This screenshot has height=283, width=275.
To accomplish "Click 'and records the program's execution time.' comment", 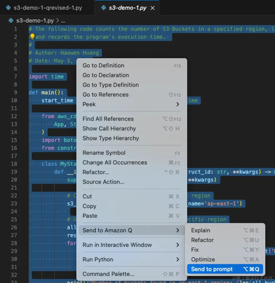I will point(100,37).
